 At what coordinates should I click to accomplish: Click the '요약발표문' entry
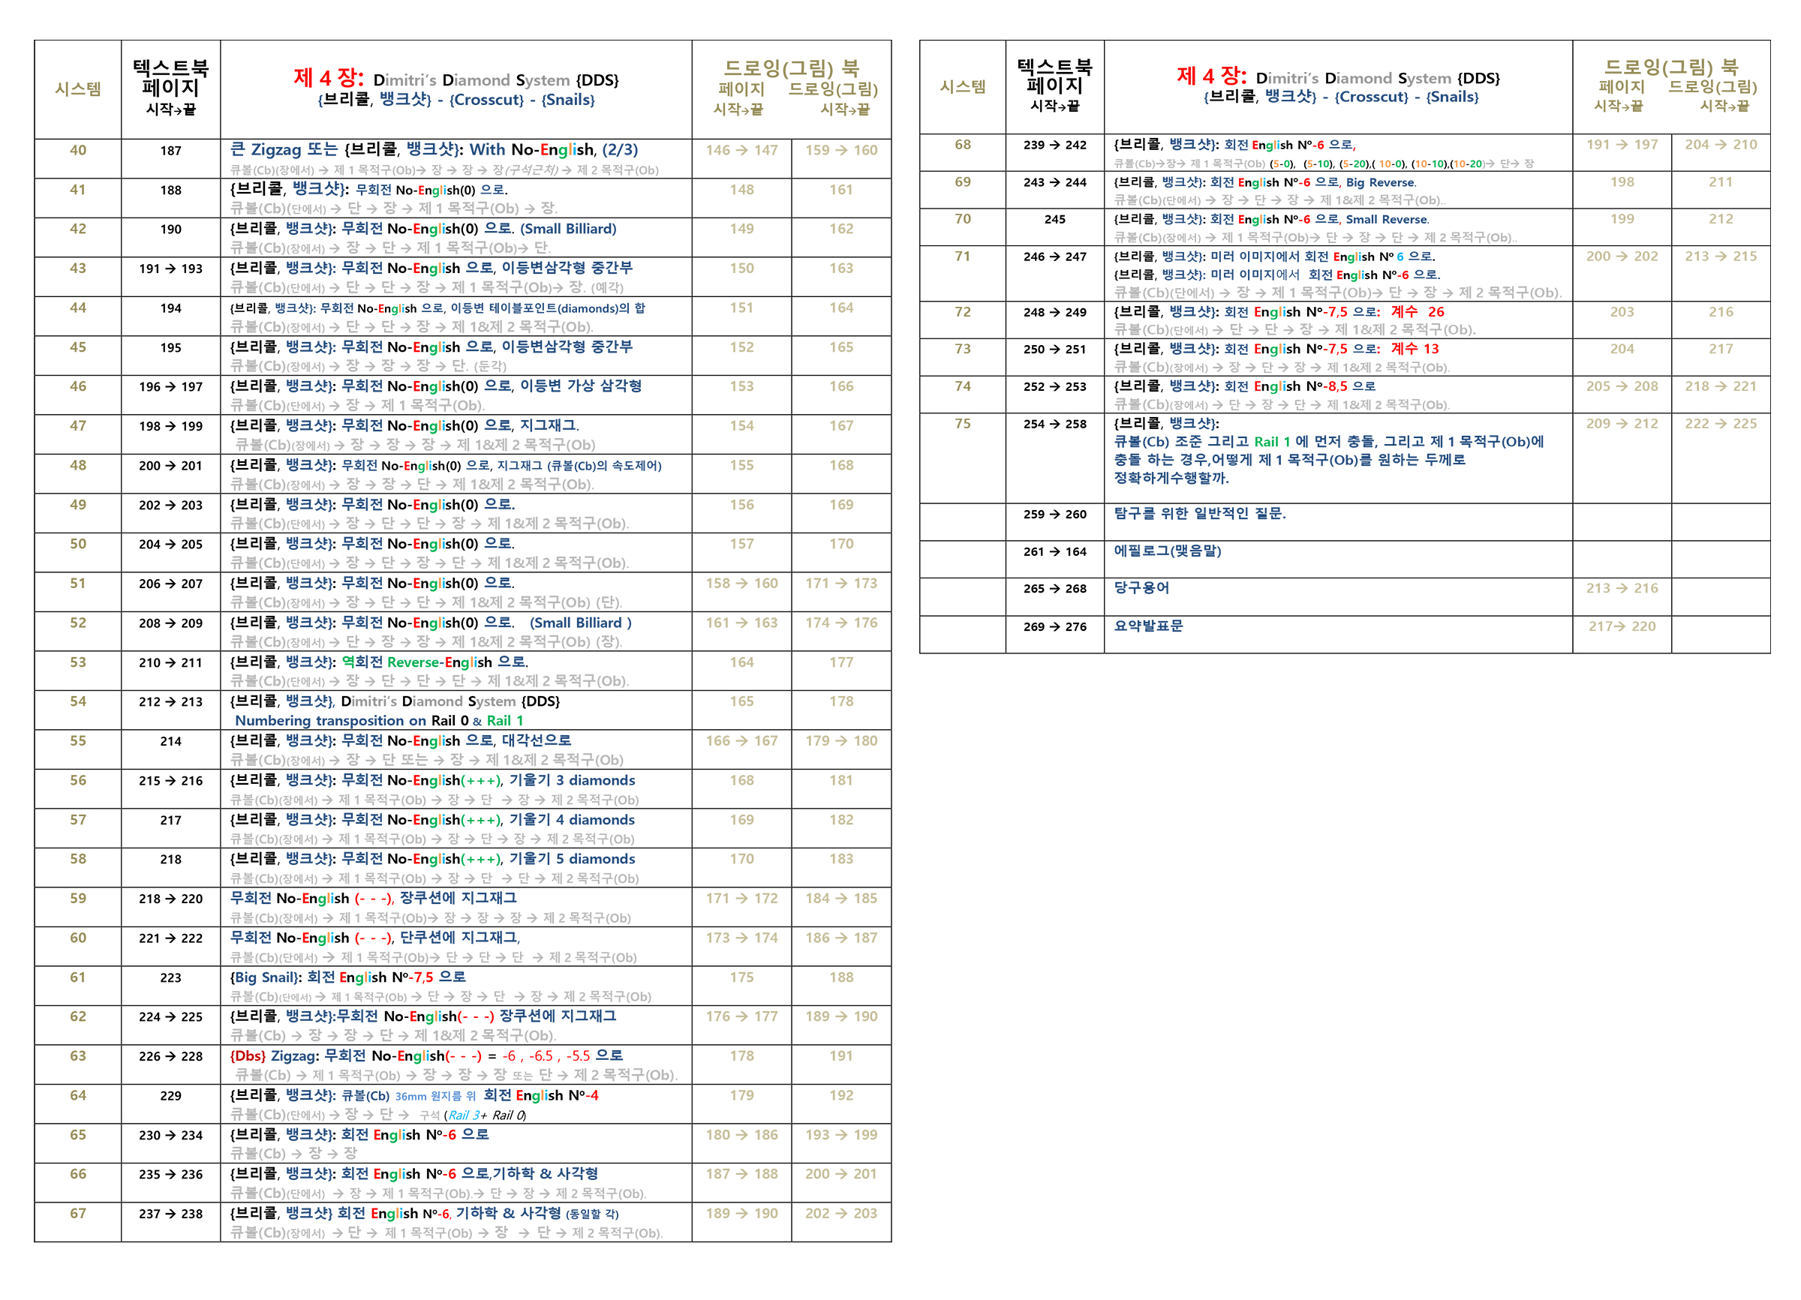(1148, 626)
